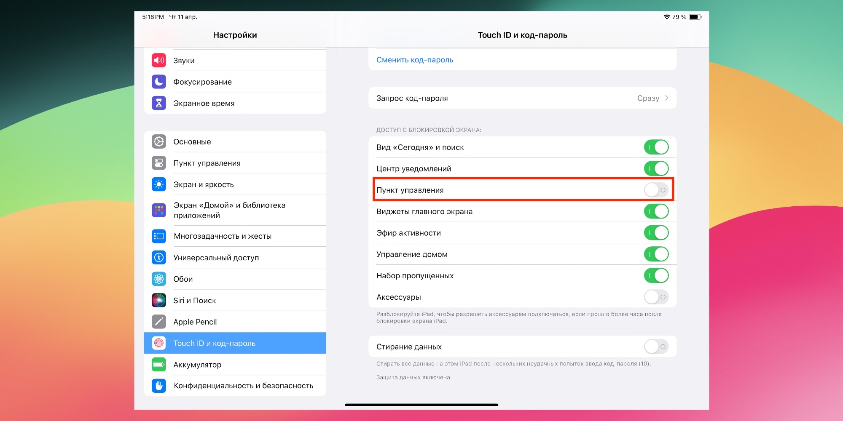Toggle Вид «Сегодня» и поиск switch
Viewport: 843px width, 421px height.
(656, 147)
